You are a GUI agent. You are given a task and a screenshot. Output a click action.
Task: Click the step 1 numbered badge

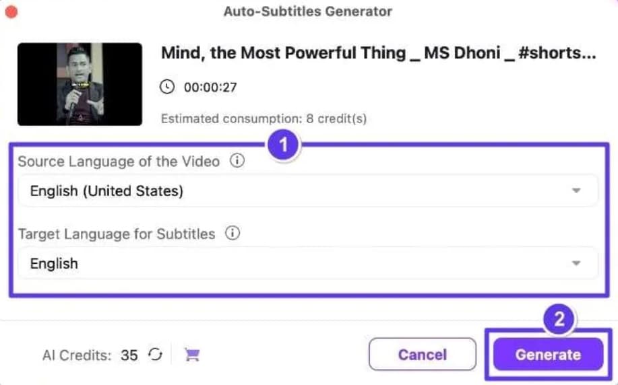pyautogui.click(x=284, y=145)
